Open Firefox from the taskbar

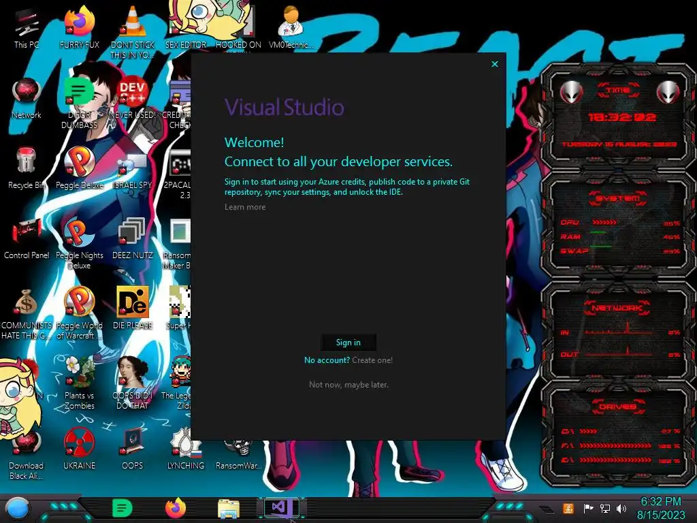(176, 508)
